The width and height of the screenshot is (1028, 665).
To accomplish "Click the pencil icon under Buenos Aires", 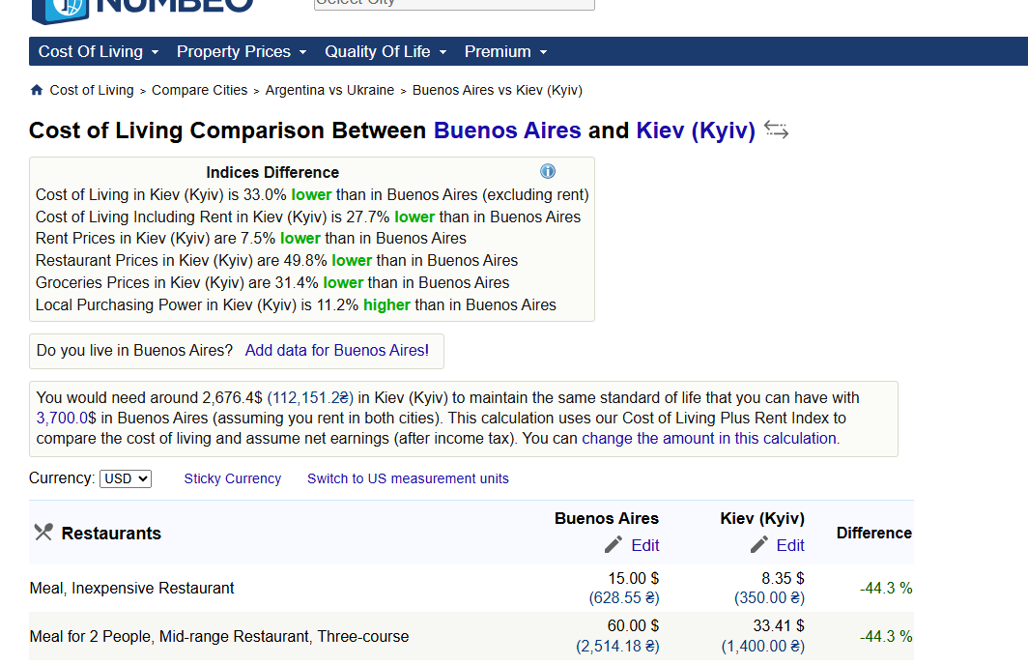I will point(614,545).
